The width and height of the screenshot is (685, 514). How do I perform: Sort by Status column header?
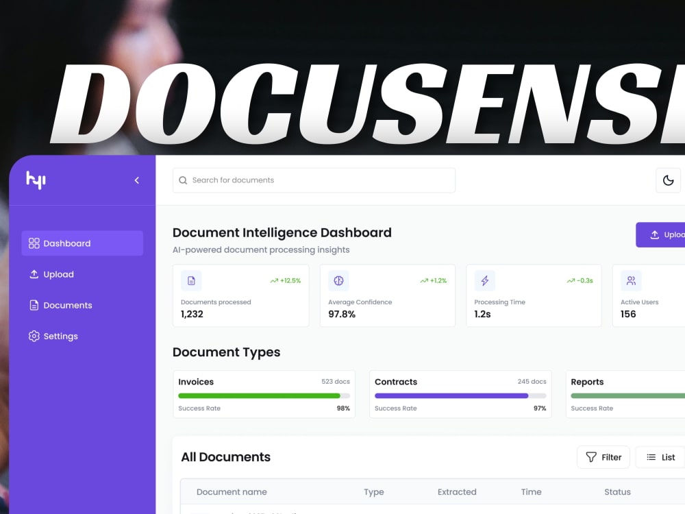click(x=617, y=491)
